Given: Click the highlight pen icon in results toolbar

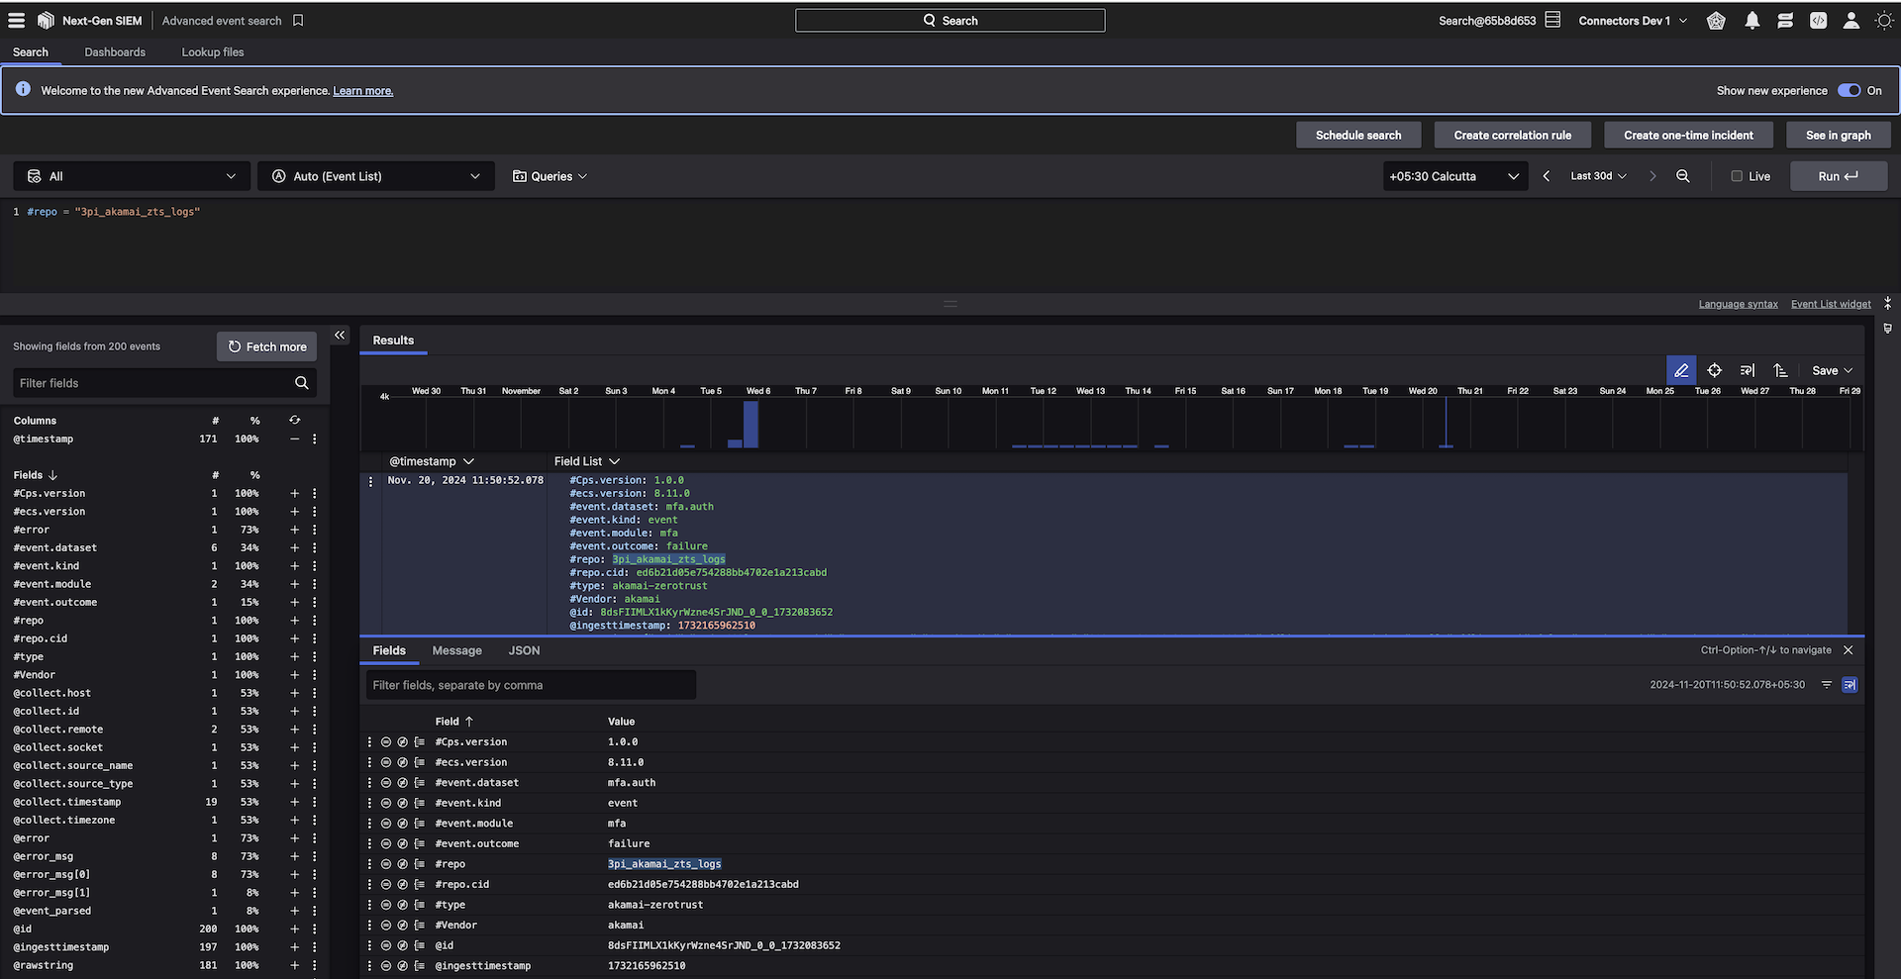Looking at the screenshot, I should click(1680, 370).
